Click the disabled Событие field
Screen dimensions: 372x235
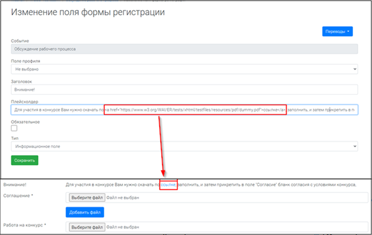(x=184, y=49)
